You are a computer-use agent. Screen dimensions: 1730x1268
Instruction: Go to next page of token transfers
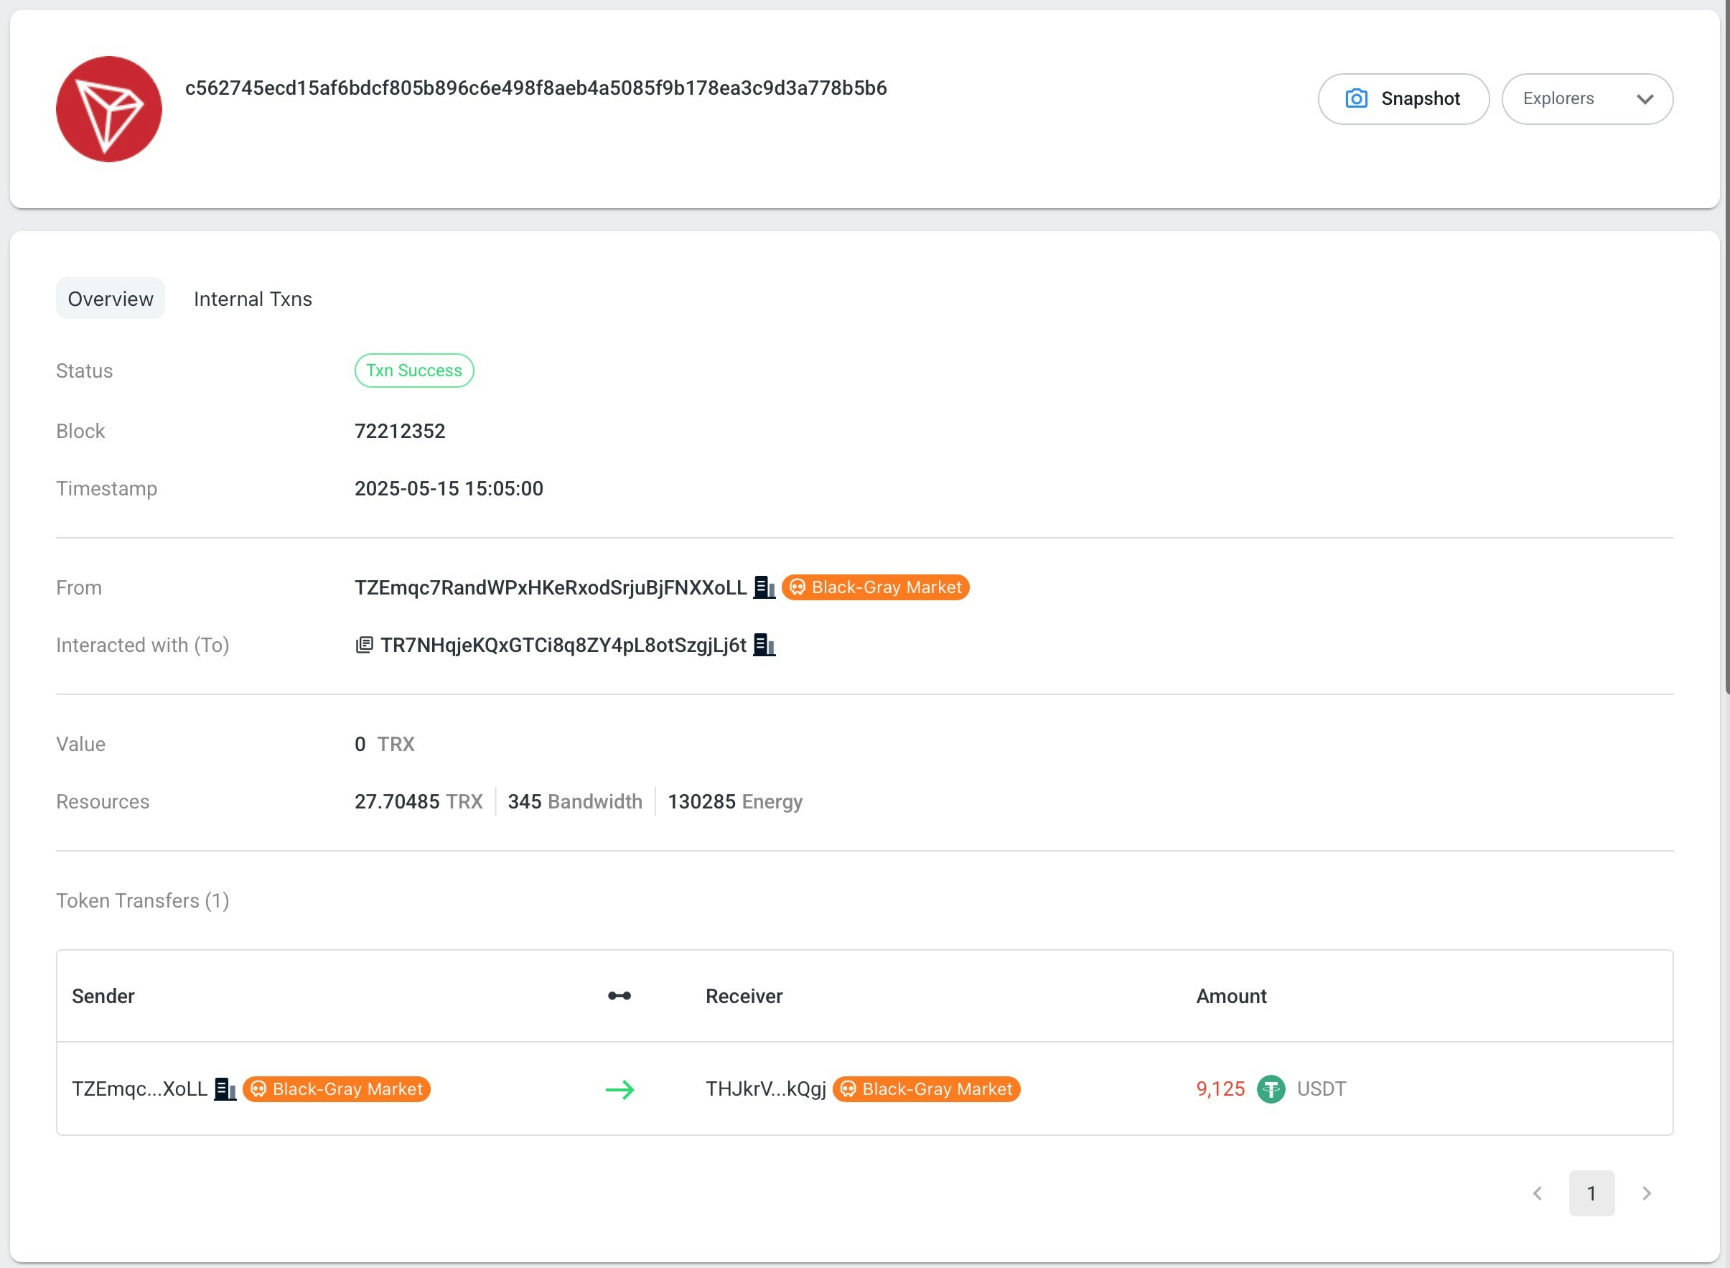[1645, 1193]
